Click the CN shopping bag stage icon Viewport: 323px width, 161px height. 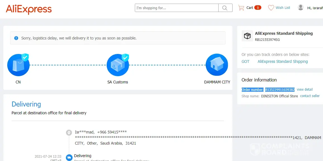tap(18, 65)
